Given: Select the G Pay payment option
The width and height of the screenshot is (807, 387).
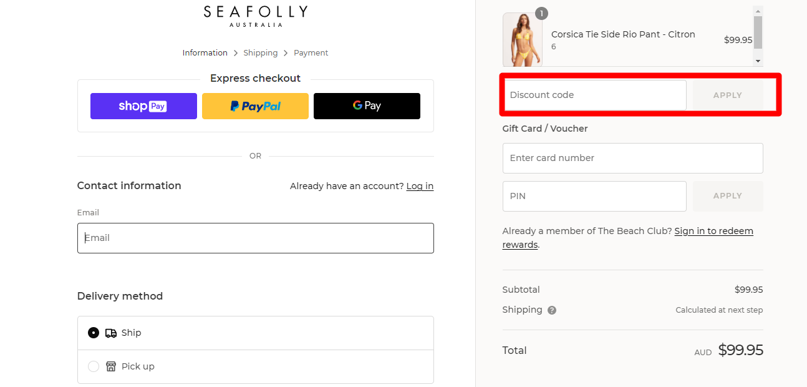Looking at the screenshot, I should [367, 105].
